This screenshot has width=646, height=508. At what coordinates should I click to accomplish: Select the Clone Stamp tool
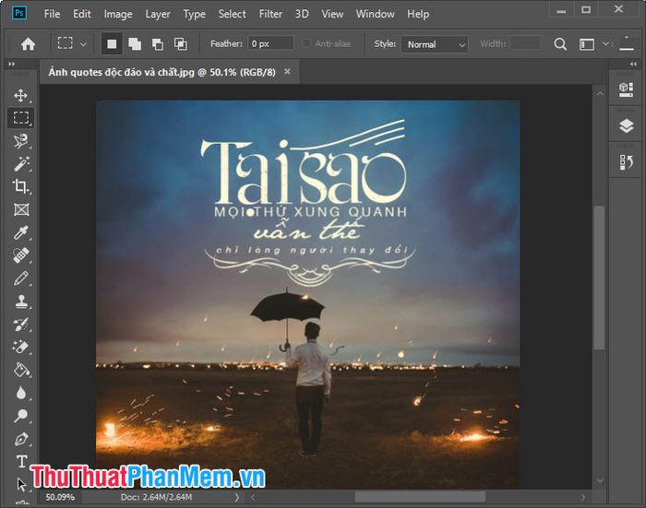[x=20, y=301]
